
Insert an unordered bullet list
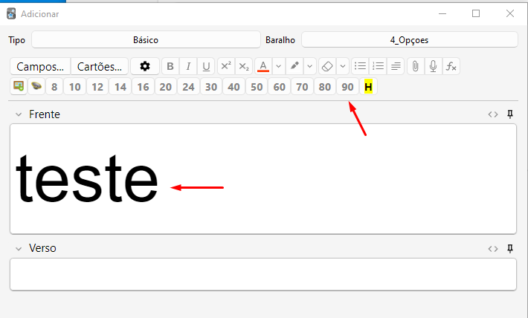[x=360, y=66]
